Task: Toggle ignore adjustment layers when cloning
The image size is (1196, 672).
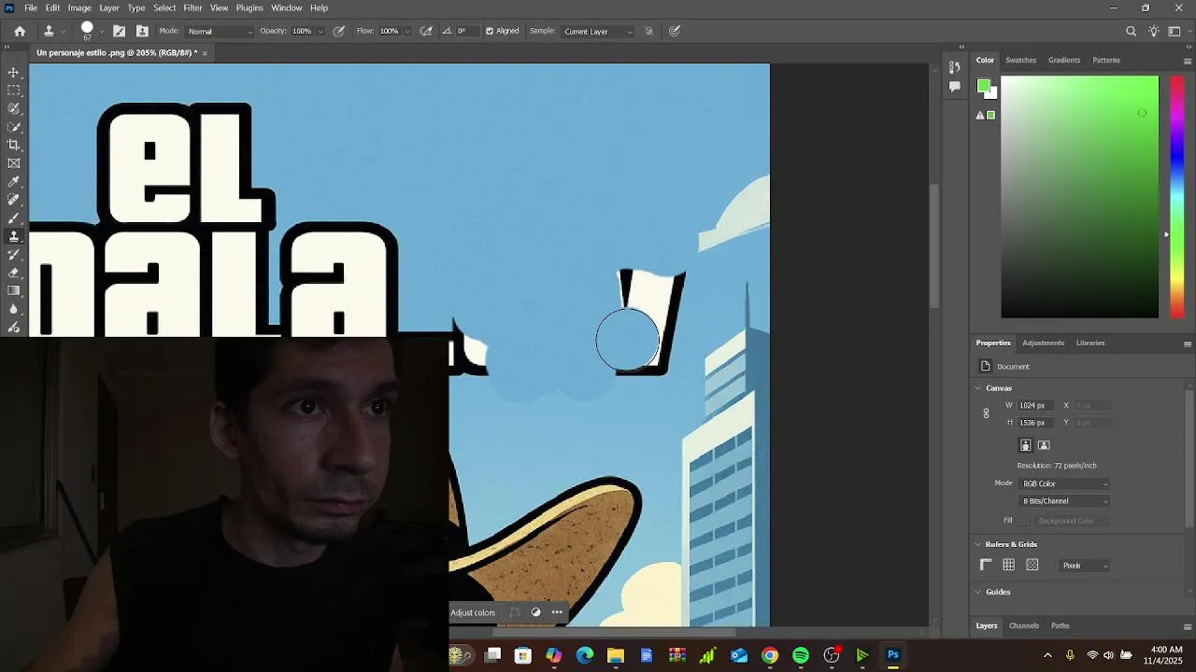Action: click(649, 31)
